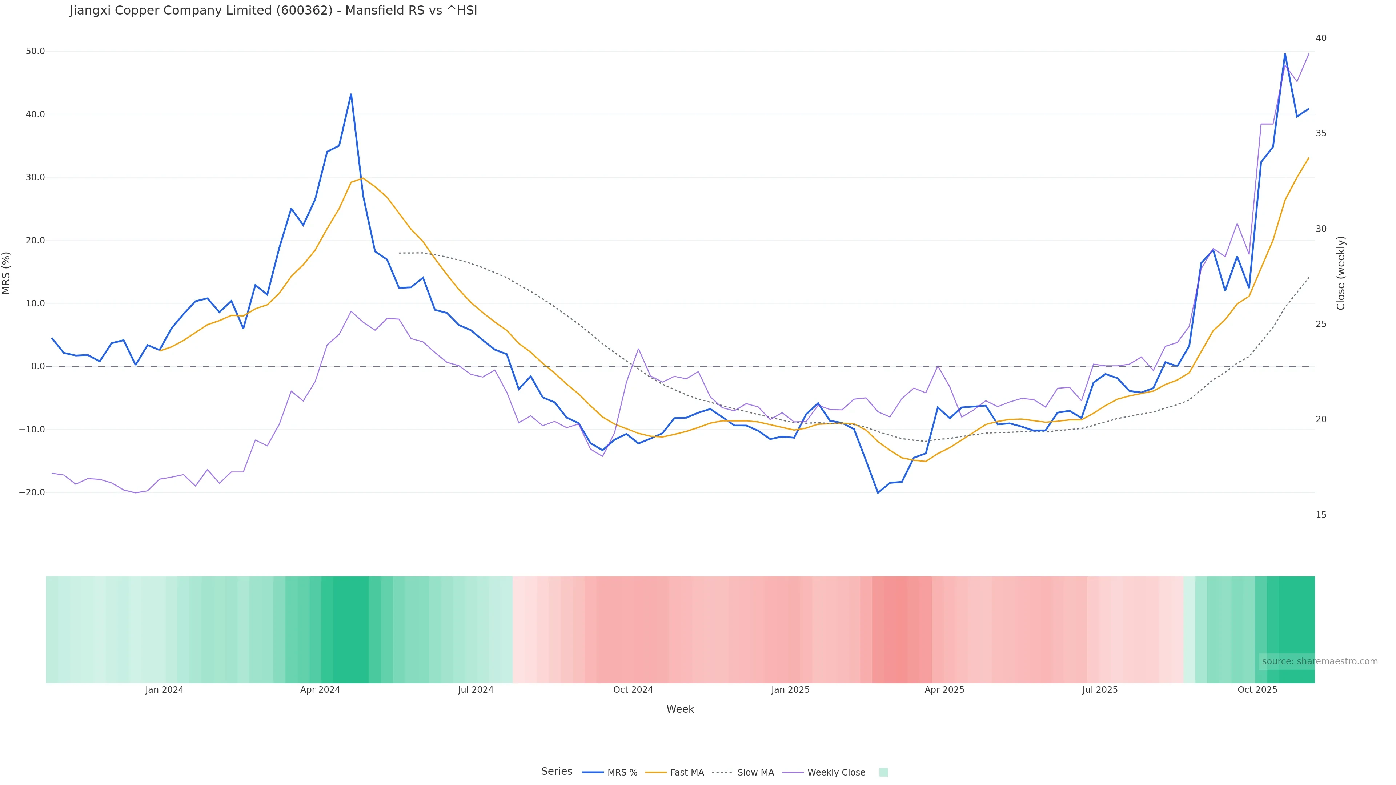Screen dimensions: 1396x785
Task: Click the Jiangxi Copper chart title
Action: click(x=273, y=10)
